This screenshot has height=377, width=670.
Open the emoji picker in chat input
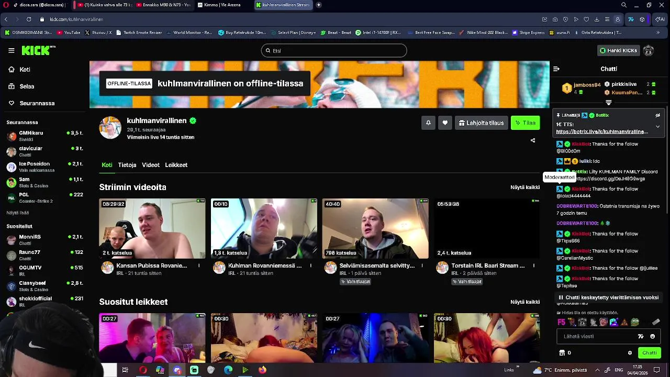click(x=652, y=336)
